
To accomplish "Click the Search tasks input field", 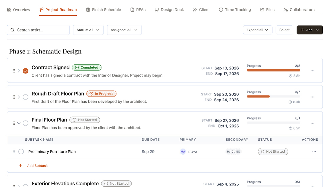I will coord(38,30).
